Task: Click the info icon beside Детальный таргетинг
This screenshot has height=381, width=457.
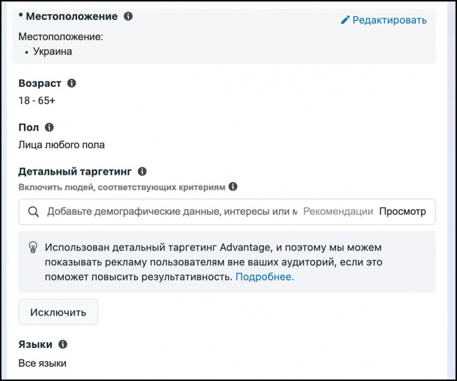Action: point(142,171)
